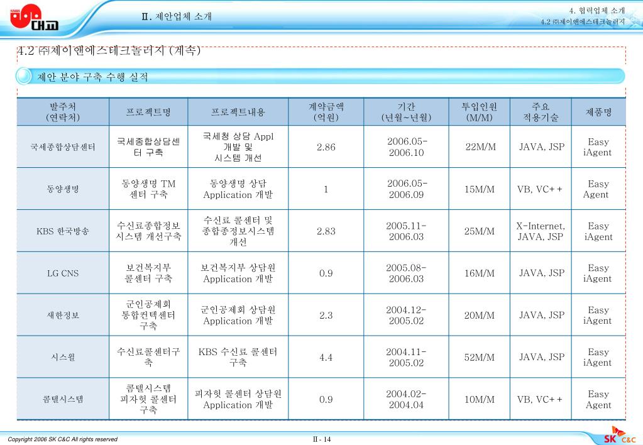Viewport: 643px width, 445px height.
Task: Click the Daekyo logo in the header
Action: [34, 17]
